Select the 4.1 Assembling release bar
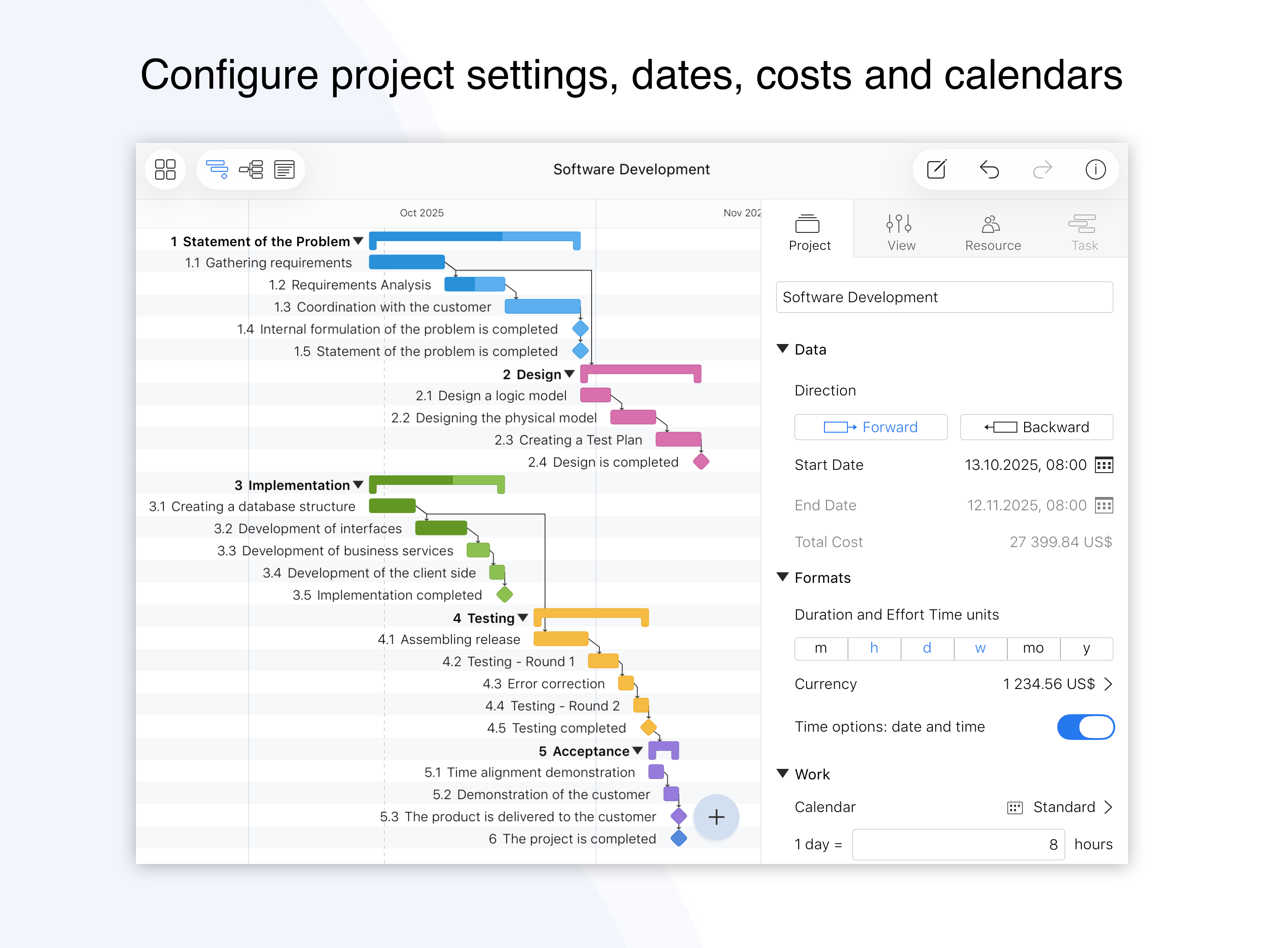1264x948 pixels. pyautogui.click(x=560, y=639)
